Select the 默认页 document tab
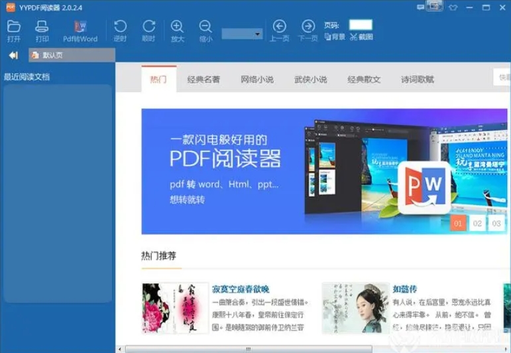The image size is (511, 353). (72, 55)
